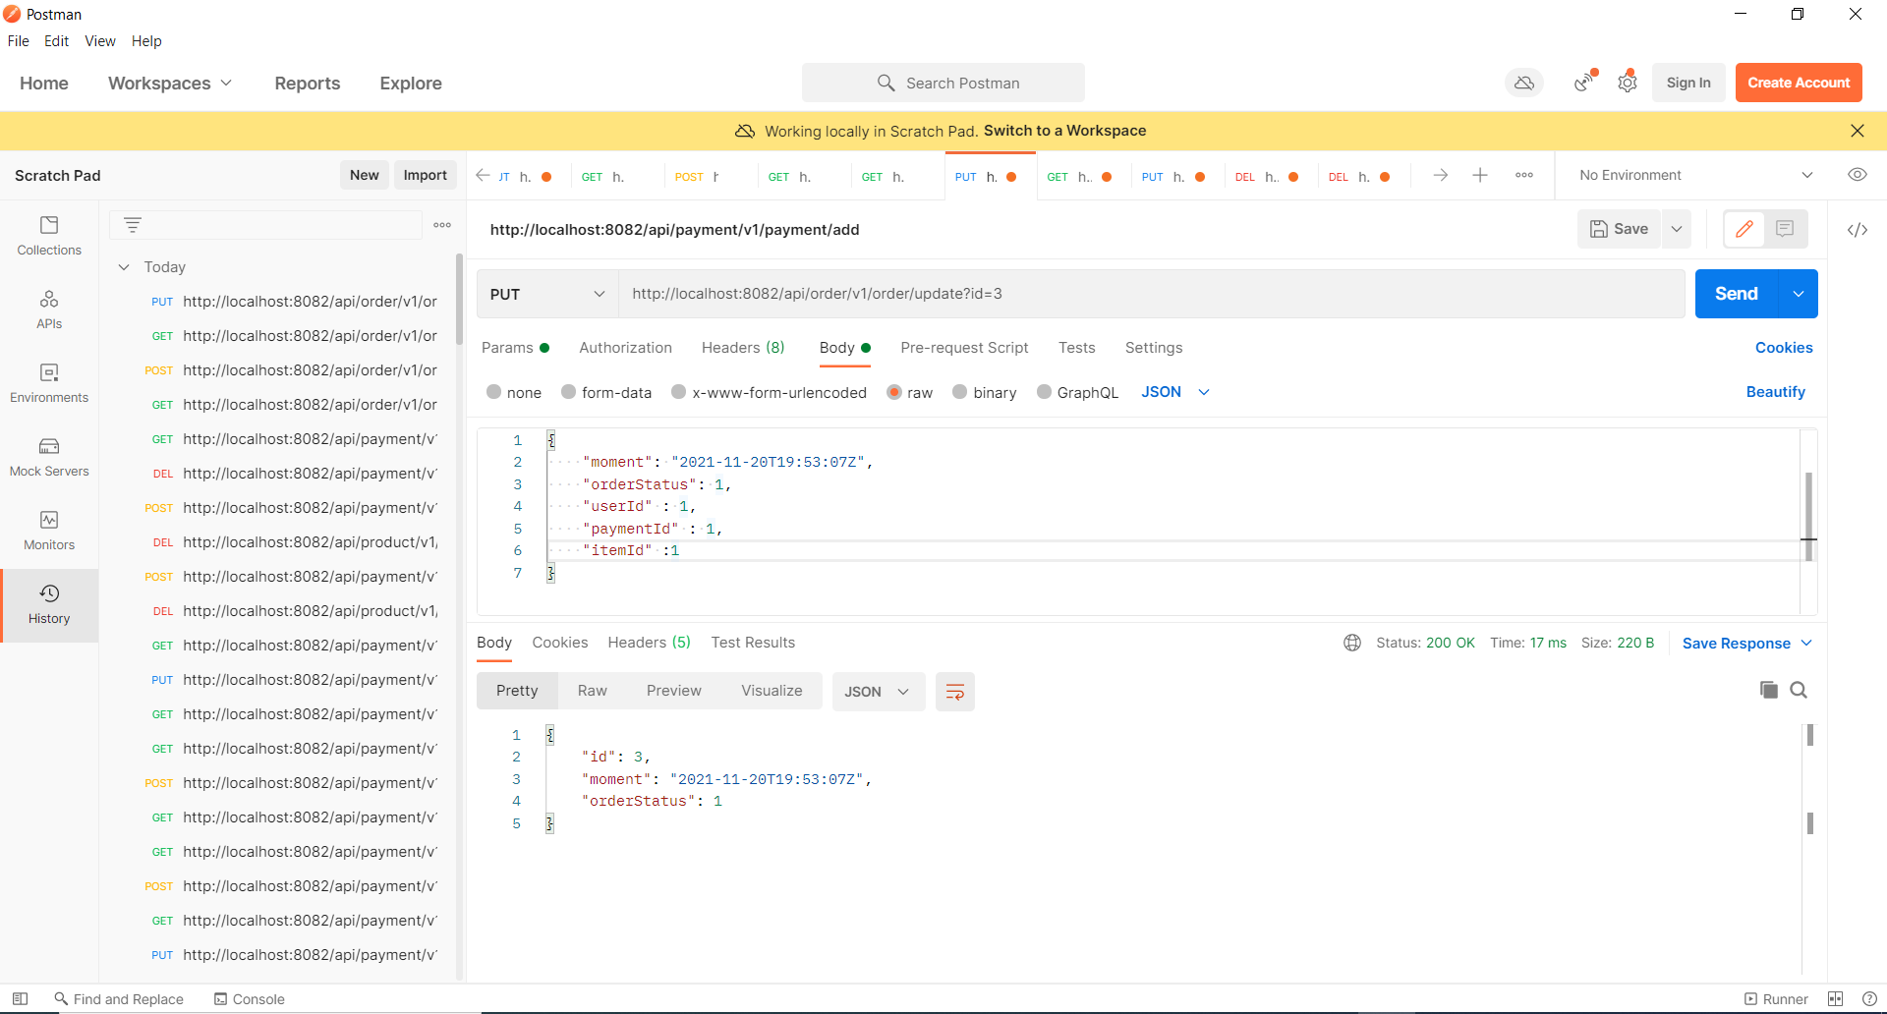Open tab options three-dot menu
Screen dimensions: 1887x1014
pos(1524,175)
